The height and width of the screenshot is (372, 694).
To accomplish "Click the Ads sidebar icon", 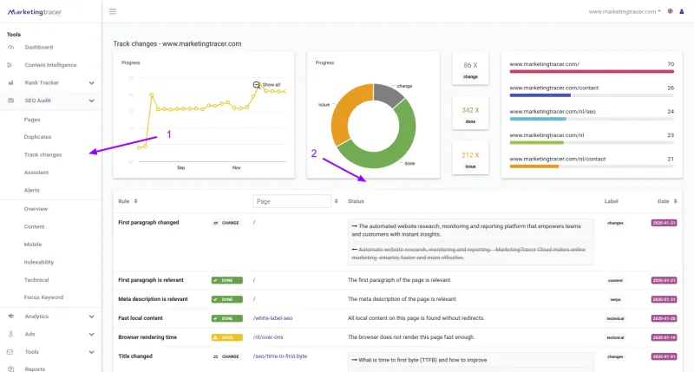I will 11,334.
